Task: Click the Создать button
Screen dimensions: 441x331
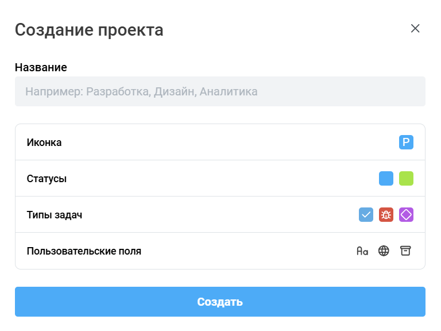Action: 220,302
